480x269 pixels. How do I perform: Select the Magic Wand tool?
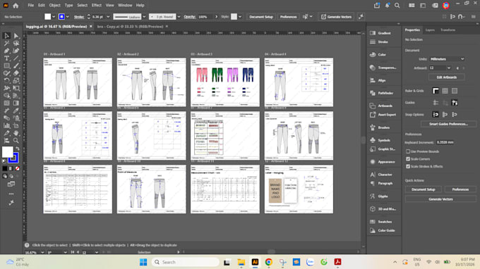[x=6, y=44]
